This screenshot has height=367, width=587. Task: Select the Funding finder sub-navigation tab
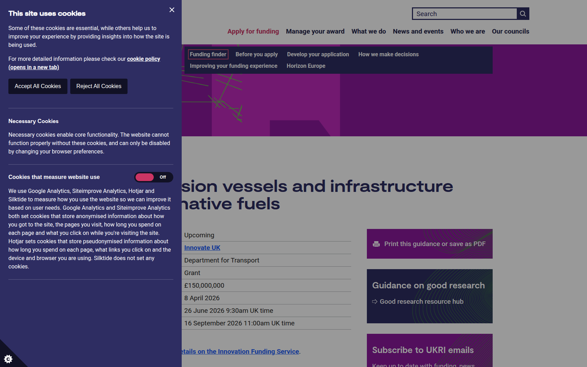[208, 54]
